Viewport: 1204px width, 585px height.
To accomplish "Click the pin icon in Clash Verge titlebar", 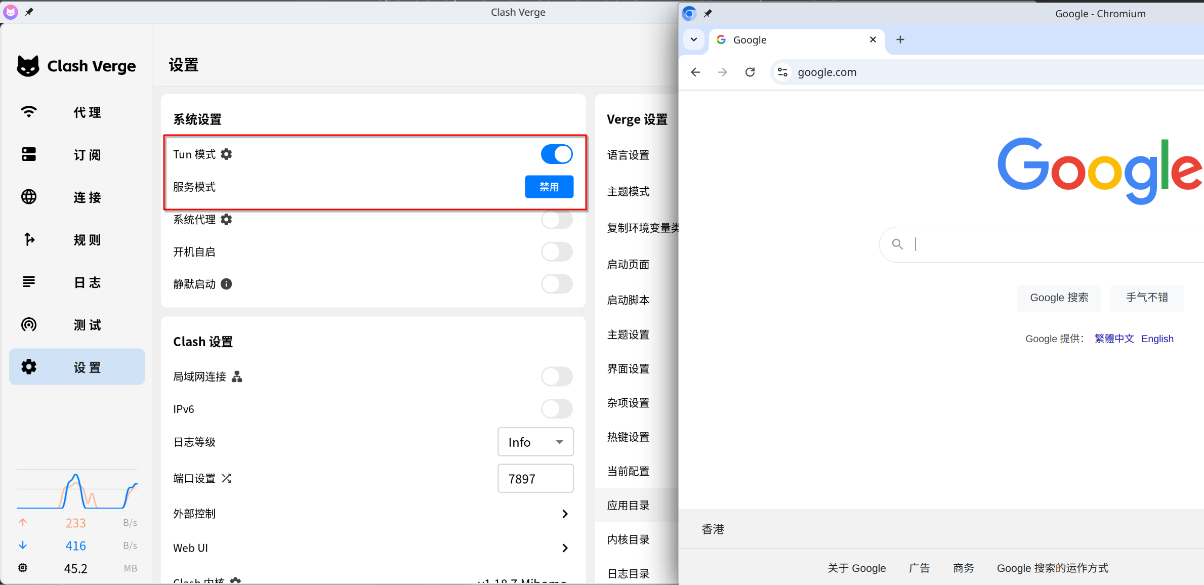I will pos(29,12).
